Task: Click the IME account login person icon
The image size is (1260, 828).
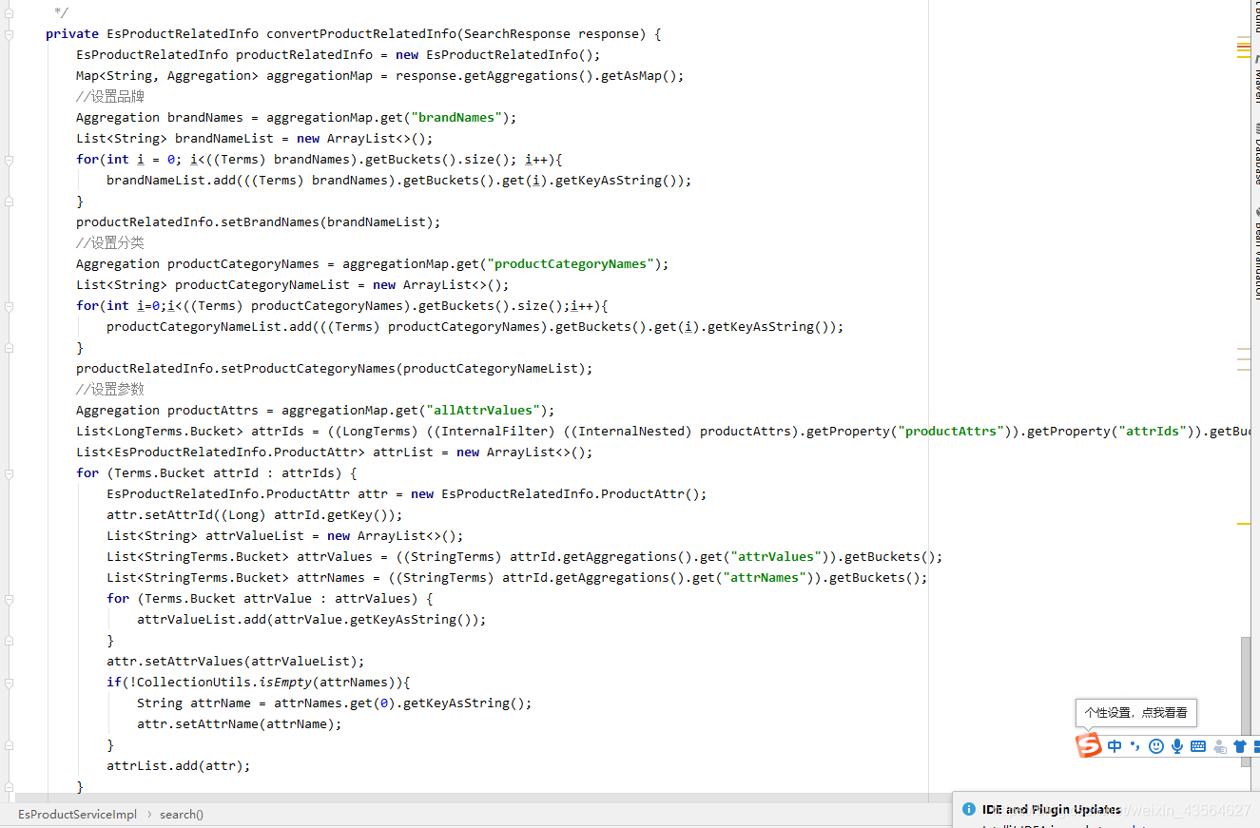Action: (x=1219, y=746)
